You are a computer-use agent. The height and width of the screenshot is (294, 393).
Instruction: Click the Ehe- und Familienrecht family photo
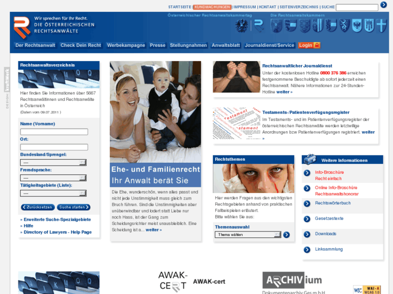(x=155, y=112)
